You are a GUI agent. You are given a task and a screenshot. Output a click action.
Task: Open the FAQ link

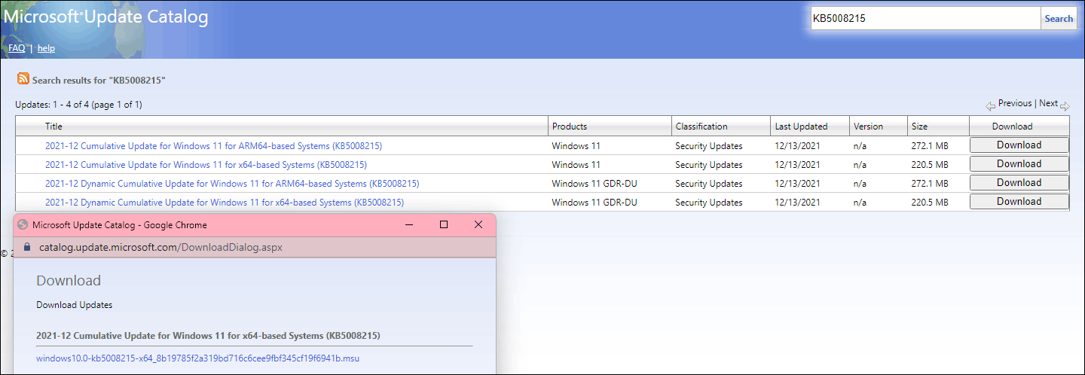tap(17, 48)
